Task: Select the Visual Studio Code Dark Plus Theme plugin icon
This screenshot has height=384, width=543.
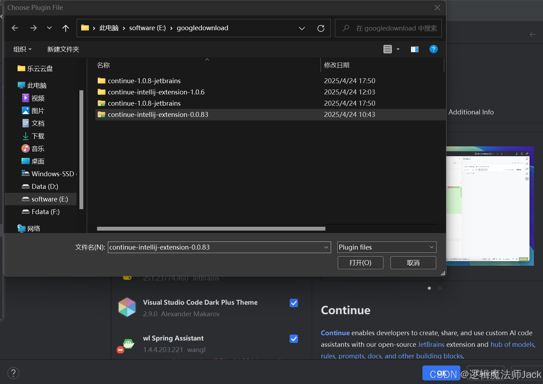Action: coord(127,307)
